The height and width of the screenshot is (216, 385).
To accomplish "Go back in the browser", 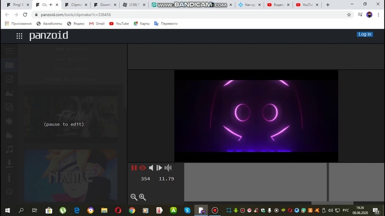I will (x=7, y=15).
